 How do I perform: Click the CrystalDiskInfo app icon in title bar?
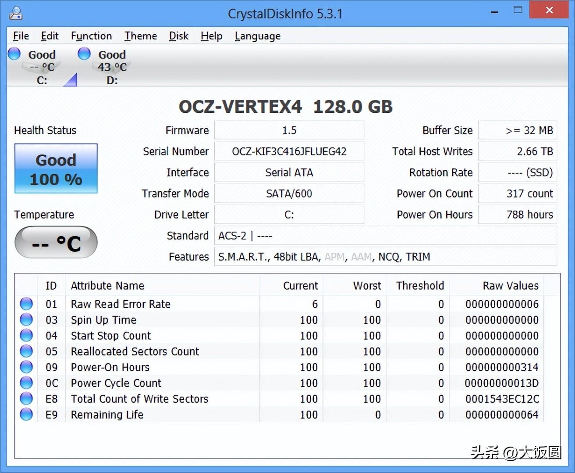pos(16,13)
